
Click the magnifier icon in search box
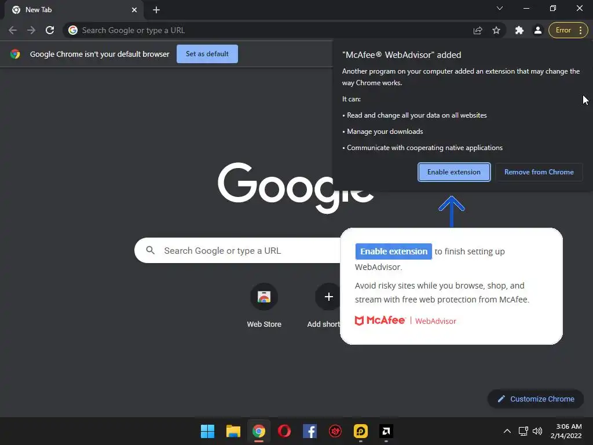(150, 250)
